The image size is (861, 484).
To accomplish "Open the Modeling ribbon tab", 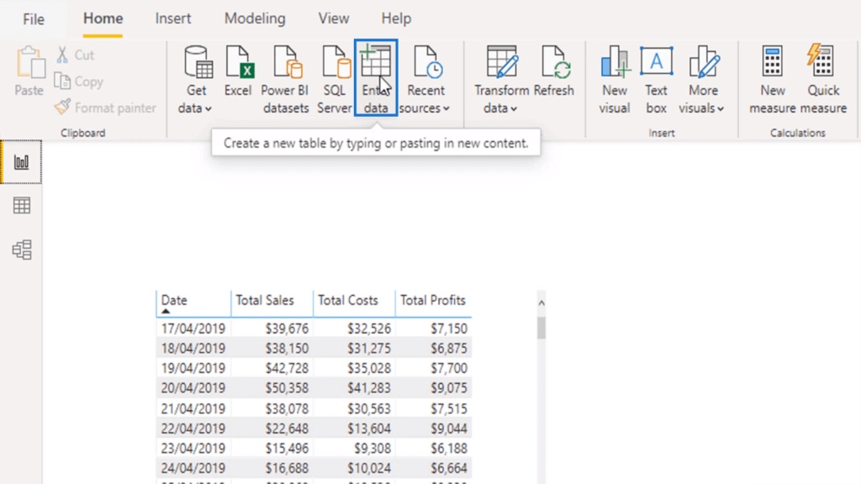I will (x=255, y=18).
